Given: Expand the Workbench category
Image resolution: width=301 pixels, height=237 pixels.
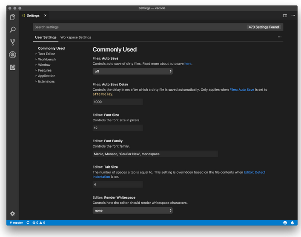Looking at the screenshot, I should [47, 59].
